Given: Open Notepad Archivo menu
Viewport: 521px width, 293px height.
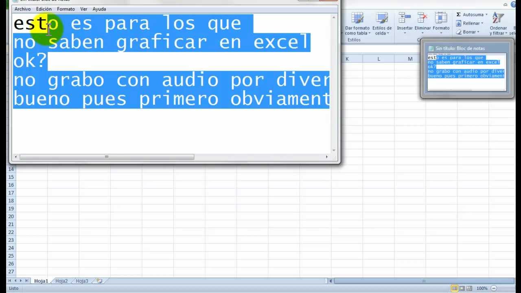Looking at the screenshot, I should tap(22, 9).
